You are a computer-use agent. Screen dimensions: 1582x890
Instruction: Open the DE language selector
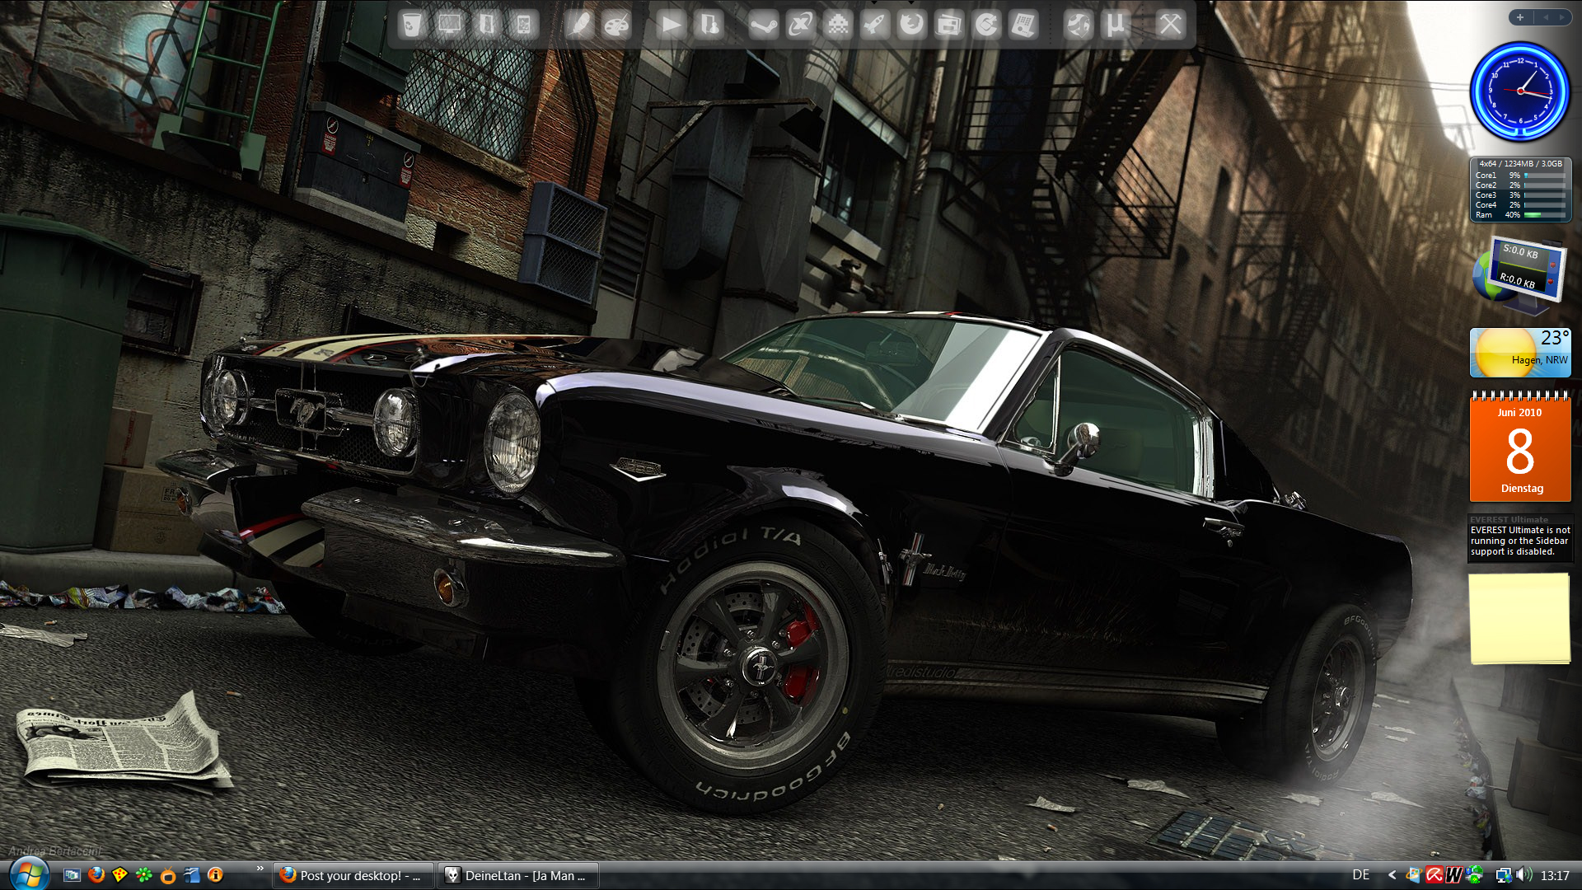pos(1360,875)
